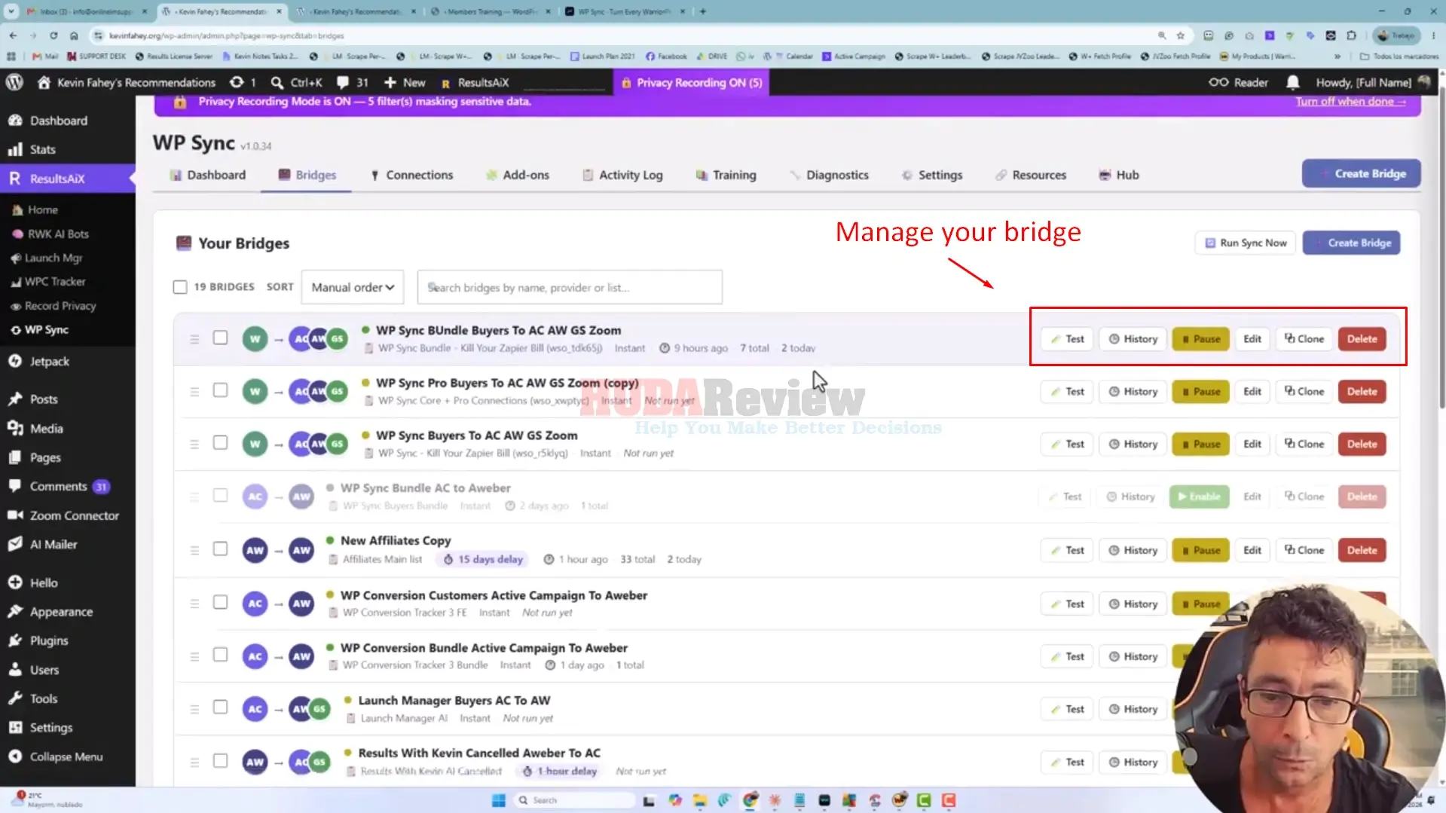1446x813 pixels.
Task: Open the Howdy user account menu
Action: [1372, 82]
